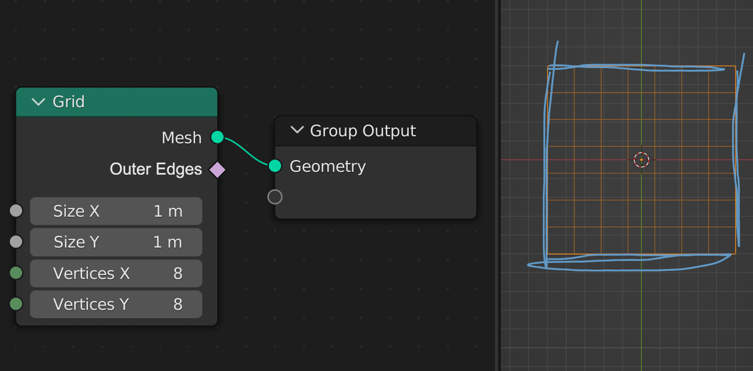Select the Grid node header
Image resolution: width=753 pixels, height=371 pixels.
click(x=116, y=102)
